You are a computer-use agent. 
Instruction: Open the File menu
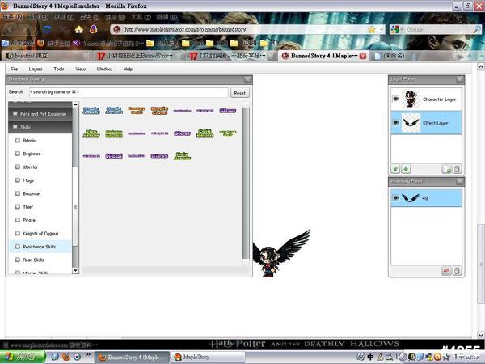pyautogui.click(x=14, y=69)
